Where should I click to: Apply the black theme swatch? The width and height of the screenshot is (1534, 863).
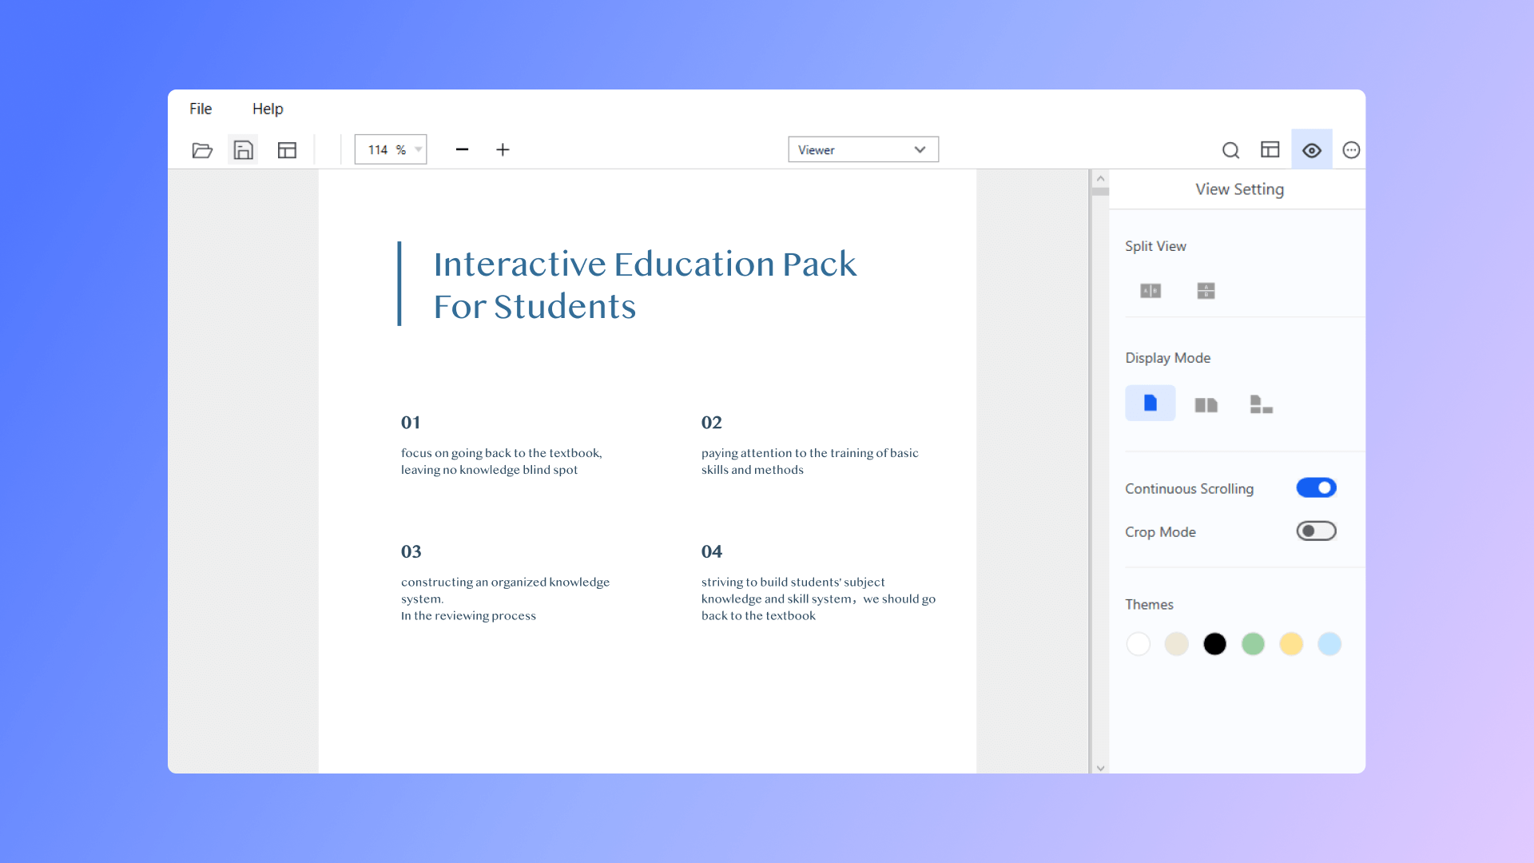tap(1214, 644)
